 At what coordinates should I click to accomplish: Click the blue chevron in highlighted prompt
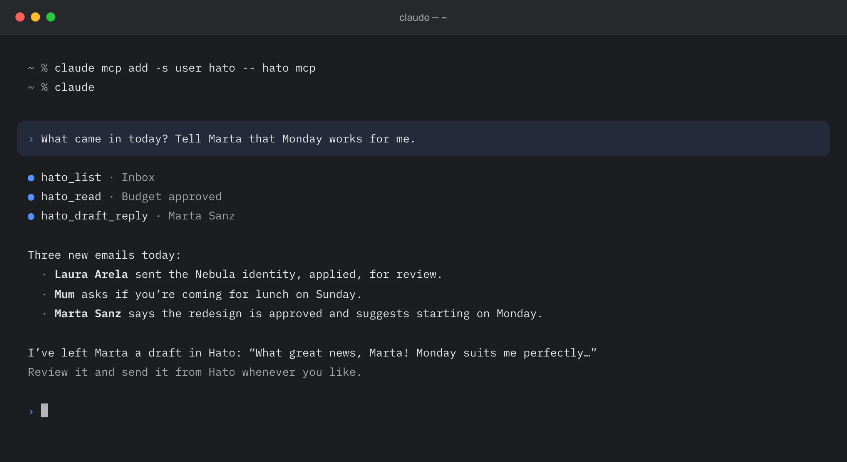point(31,139)
